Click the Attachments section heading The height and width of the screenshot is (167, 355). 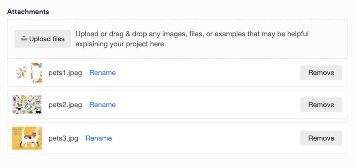click(28, 12)
